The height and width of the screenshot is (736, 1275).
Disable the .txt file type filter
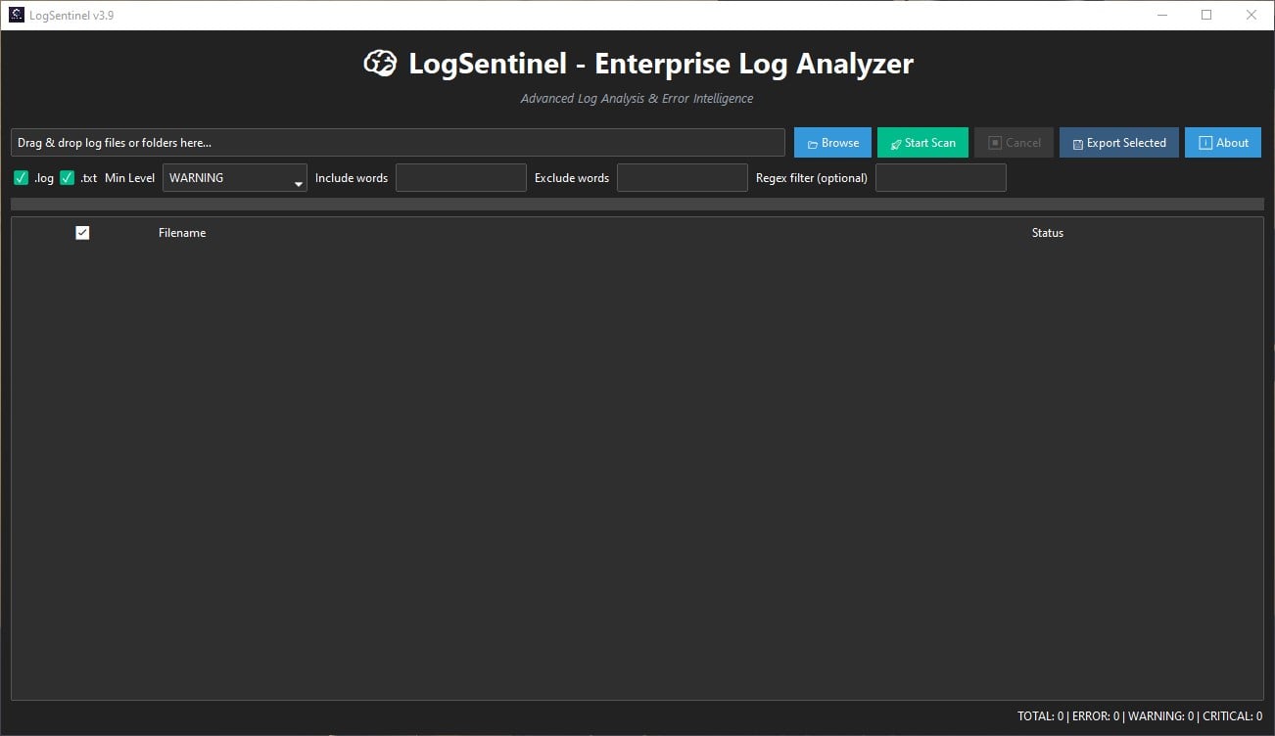coord(67,177)
